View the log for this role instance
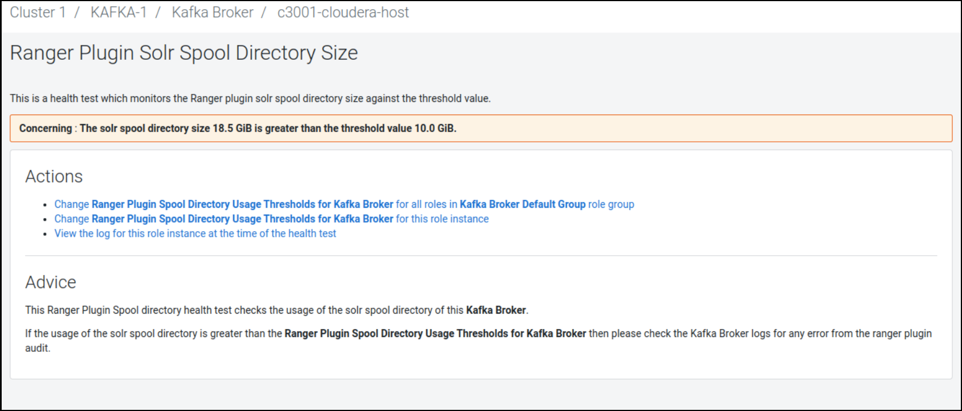 point(195,233)
